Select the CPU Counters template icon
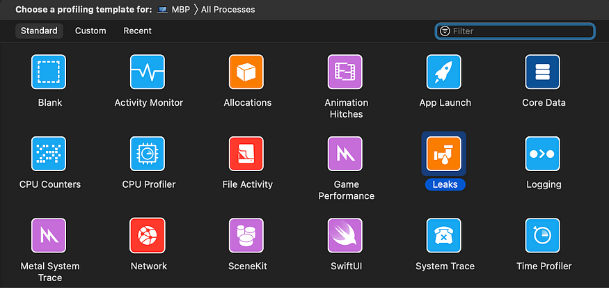This screenshot has width=609, height=288. tap(49, 154)
